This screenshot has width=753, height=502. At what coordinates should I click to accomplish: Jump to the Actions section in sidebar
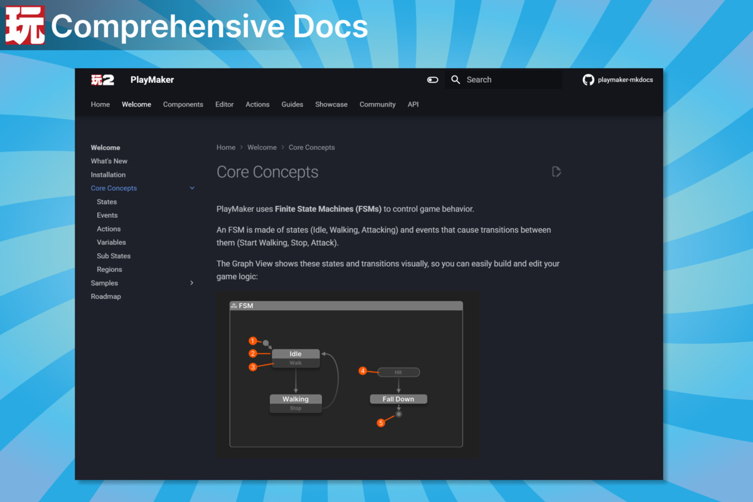[x=109, y=229]
